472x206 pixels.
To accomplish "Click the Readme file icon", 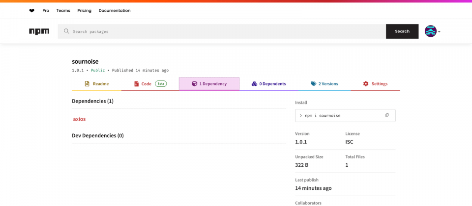I will pyautogui.click(x=87, y=84).
